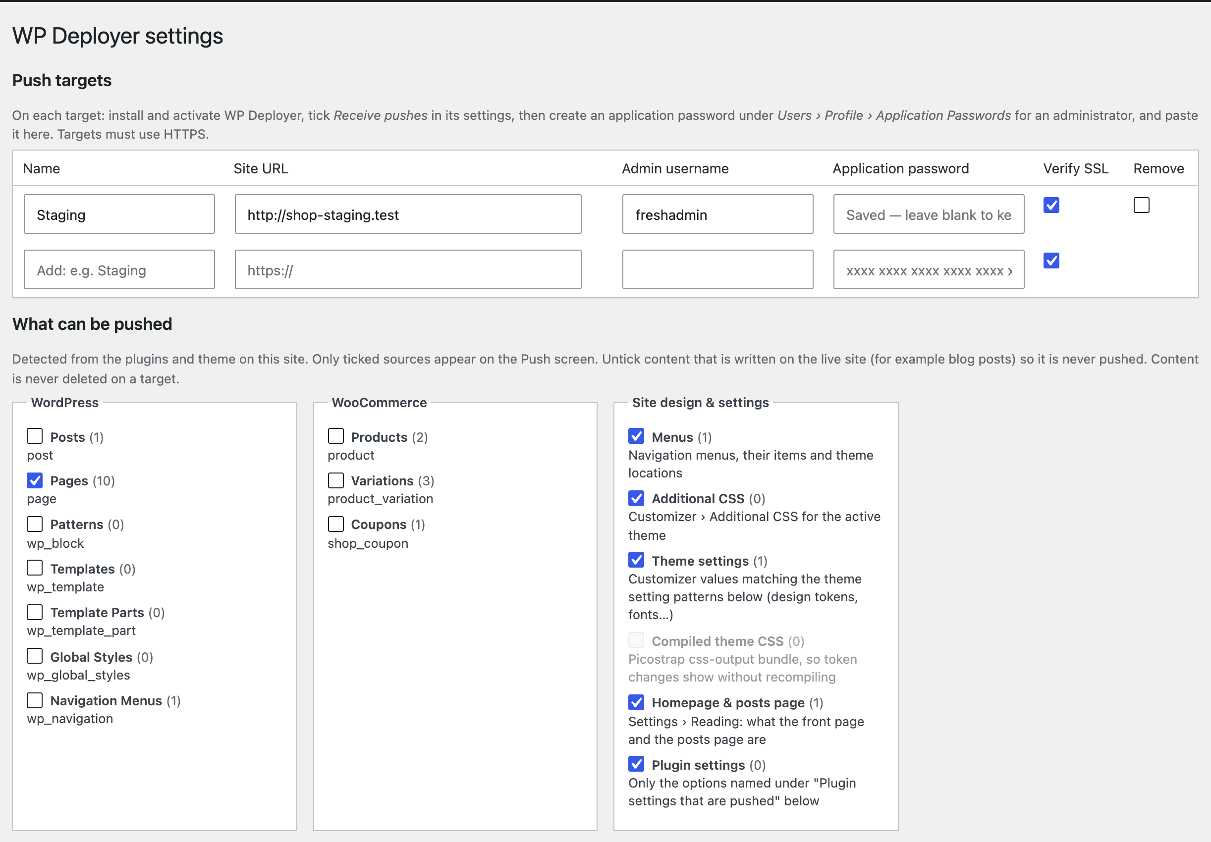Check the Coupons checkbox
Image resolution: width=1211 pixels, height=842 pixels.
[335, 524]
